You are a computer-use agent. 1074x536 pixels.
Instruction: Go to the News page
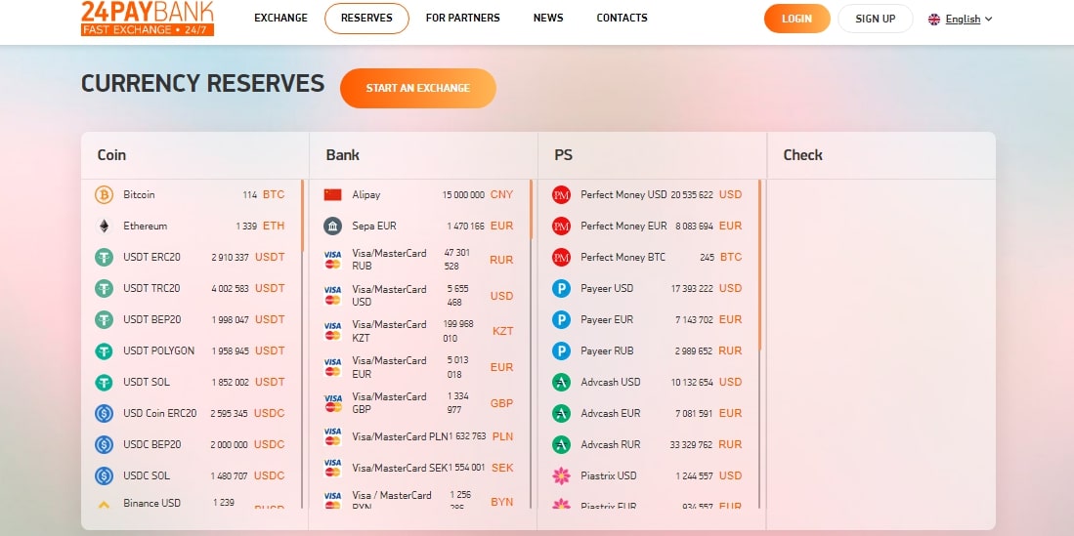[x=548, y=18]
